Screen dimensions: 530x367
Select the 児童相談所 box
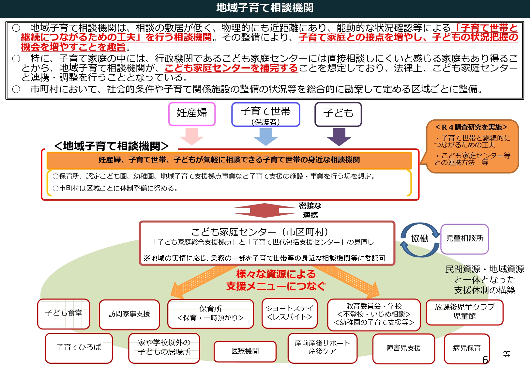pos(464,239)
